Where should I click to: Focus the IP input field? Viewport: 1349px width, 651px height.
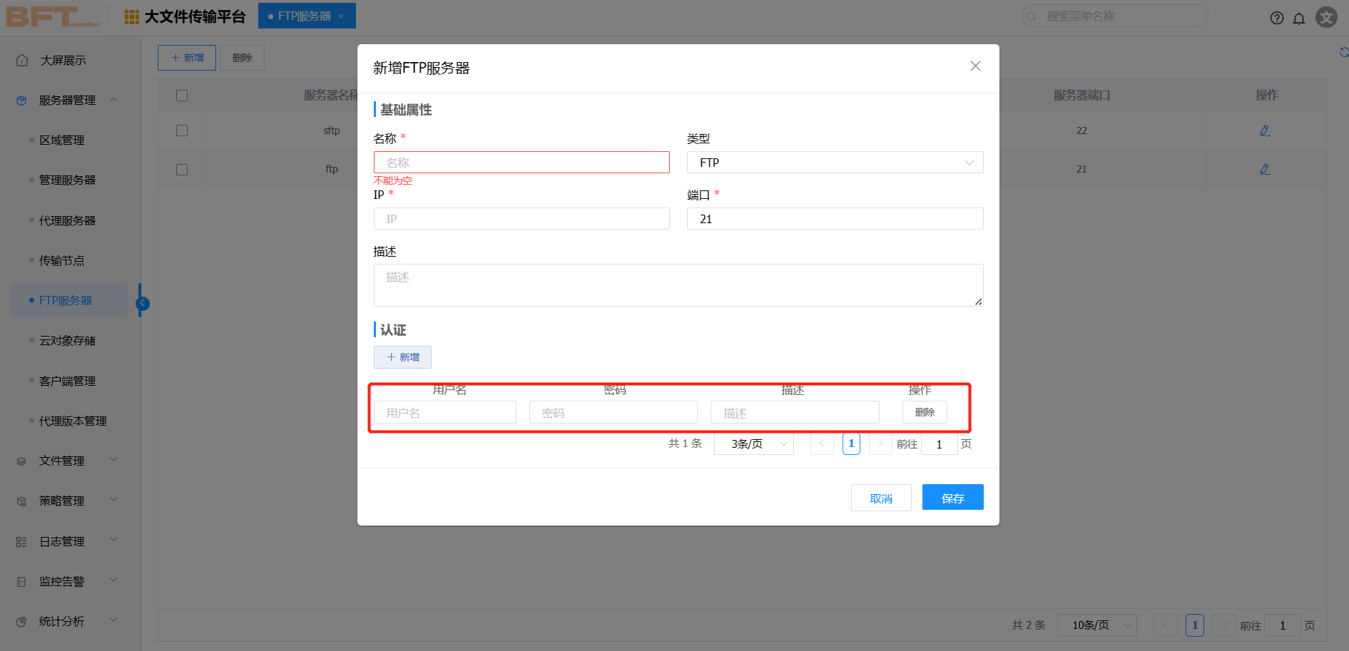[x=521, y=219]
